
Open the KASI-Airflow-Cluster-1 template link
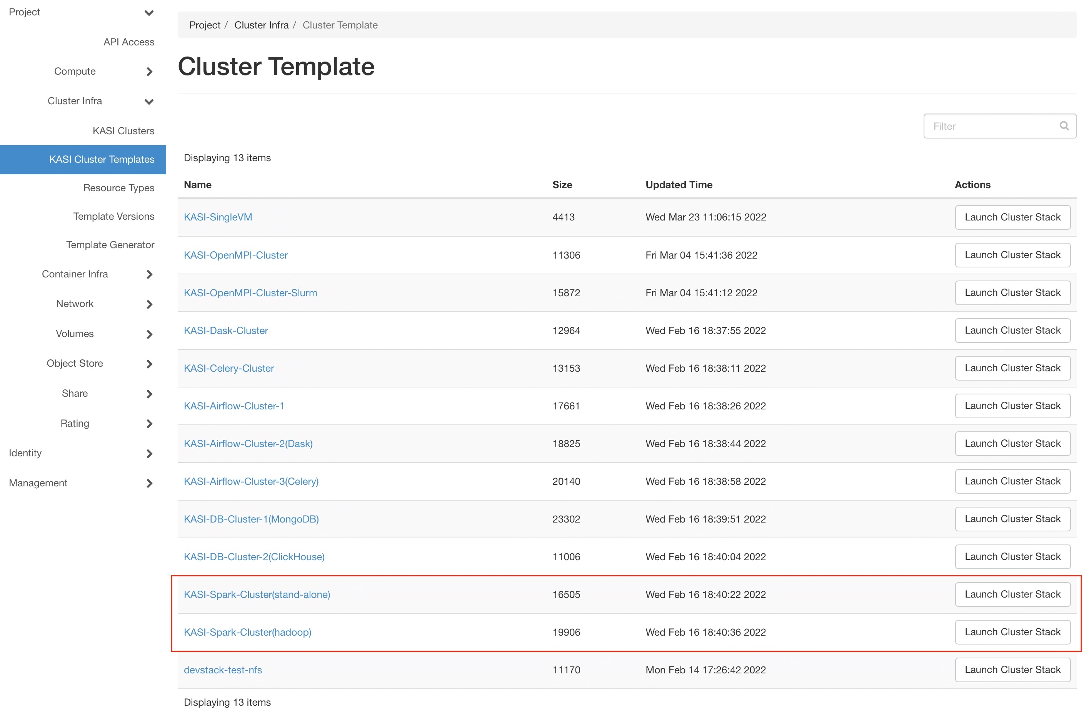(x=233, y=406)
